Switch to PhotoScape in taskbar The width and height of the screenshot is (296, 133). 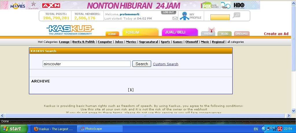click(100, 129)
